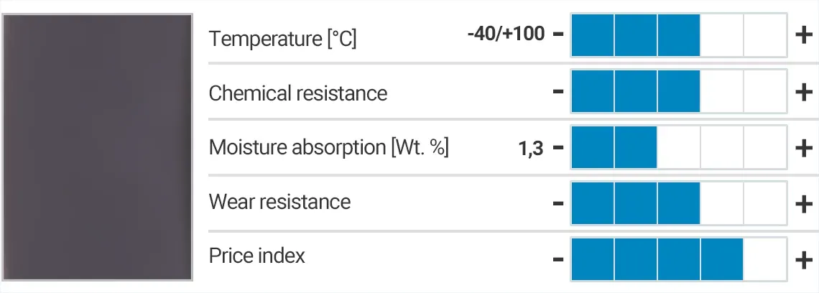819x293 pixels.
Task: Click the minus icon for Price index
Action: [x=558, y=259]
